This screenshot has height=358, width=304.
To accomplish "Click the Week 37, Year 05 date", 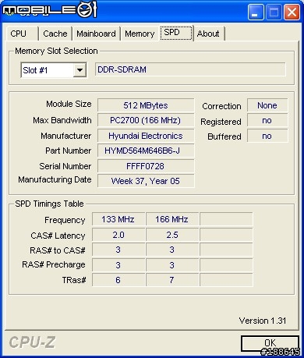I will [x=146, y=181].
